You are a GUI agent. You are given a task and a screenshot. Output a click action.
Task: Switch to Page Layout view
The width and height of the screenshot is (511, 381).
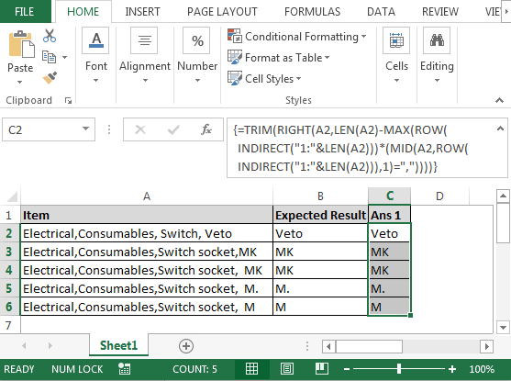(287, 369)
